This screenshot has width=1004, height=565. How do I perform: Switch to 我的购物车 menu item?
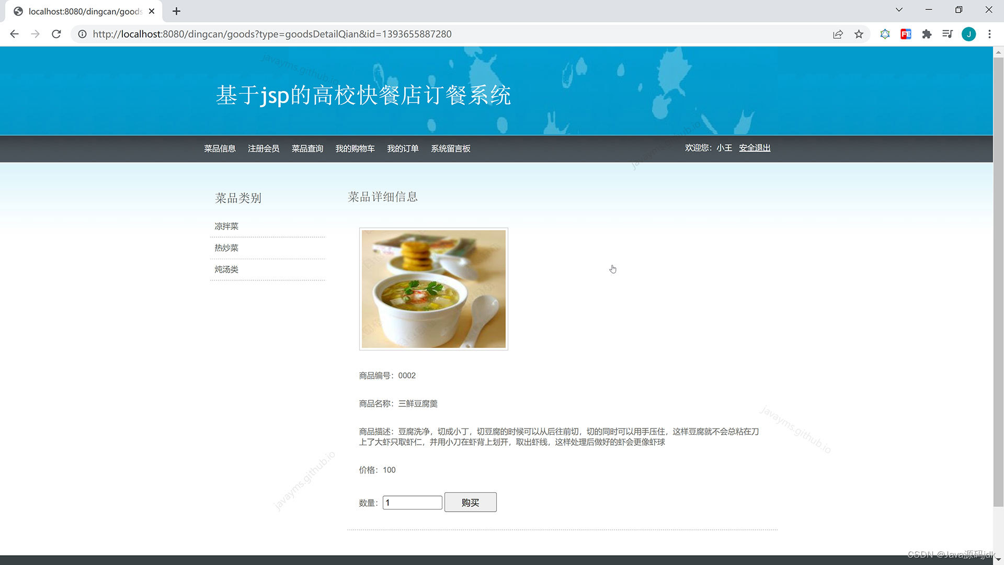pyautogui.click(x=355, y=149)
